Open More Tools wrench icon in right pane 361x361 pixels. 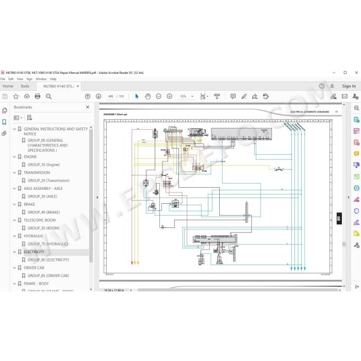coord(356,245)
